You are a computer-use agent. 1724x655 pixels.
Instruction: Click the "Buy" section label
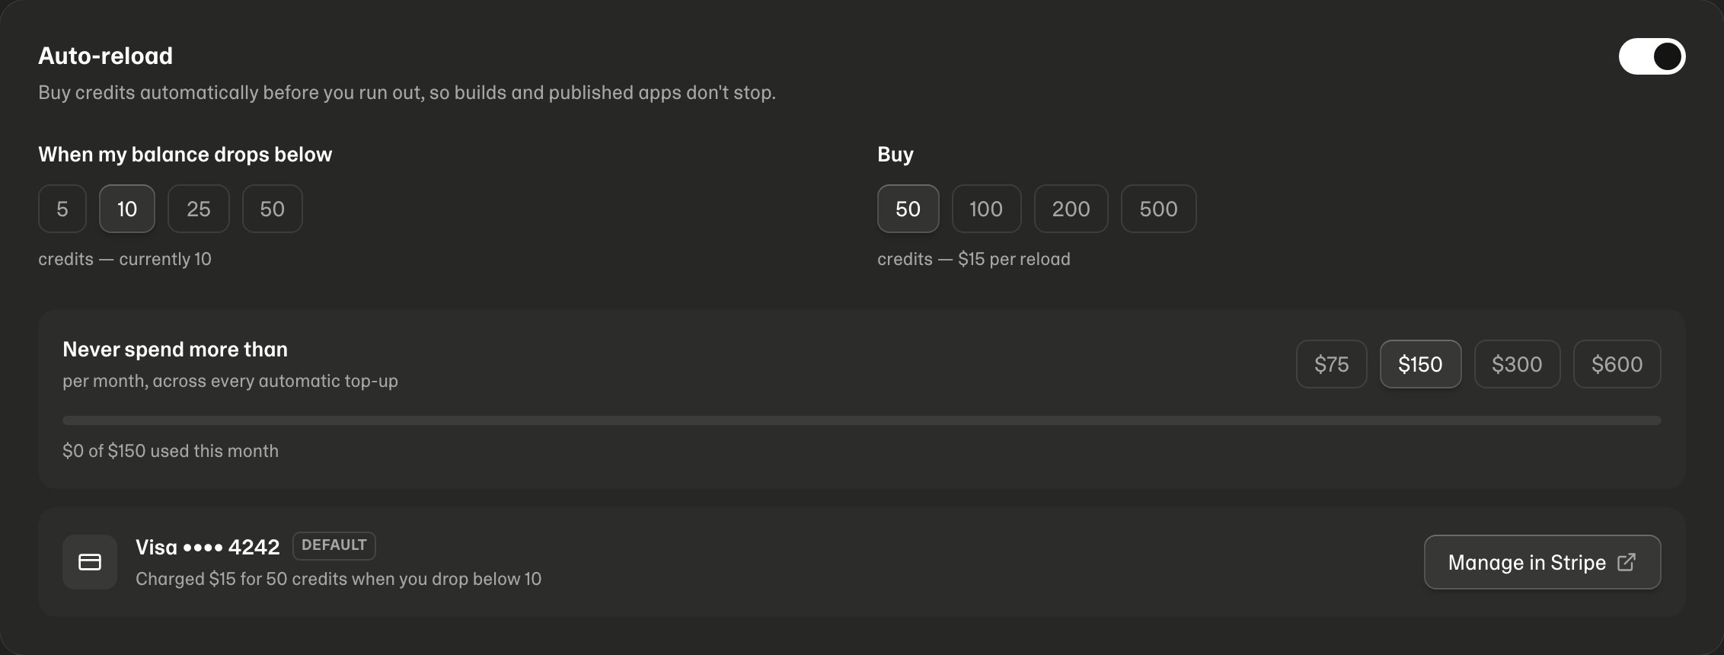pos(896,155)
